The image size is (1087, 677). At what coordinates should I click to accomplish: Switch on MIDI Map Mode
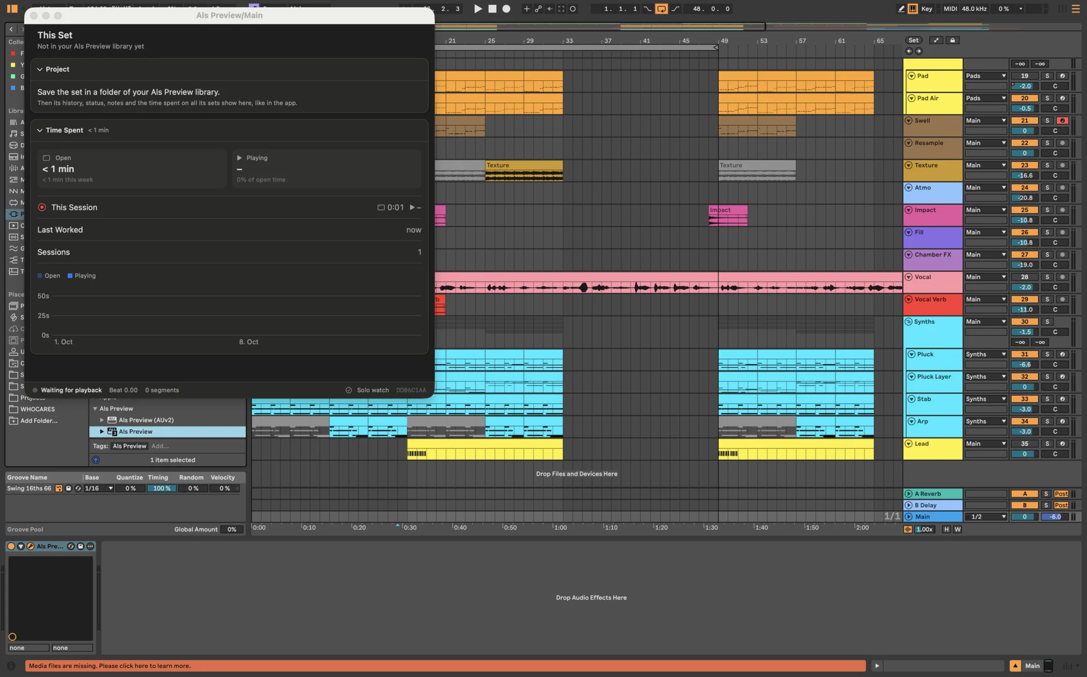click(x=950, y=9)
